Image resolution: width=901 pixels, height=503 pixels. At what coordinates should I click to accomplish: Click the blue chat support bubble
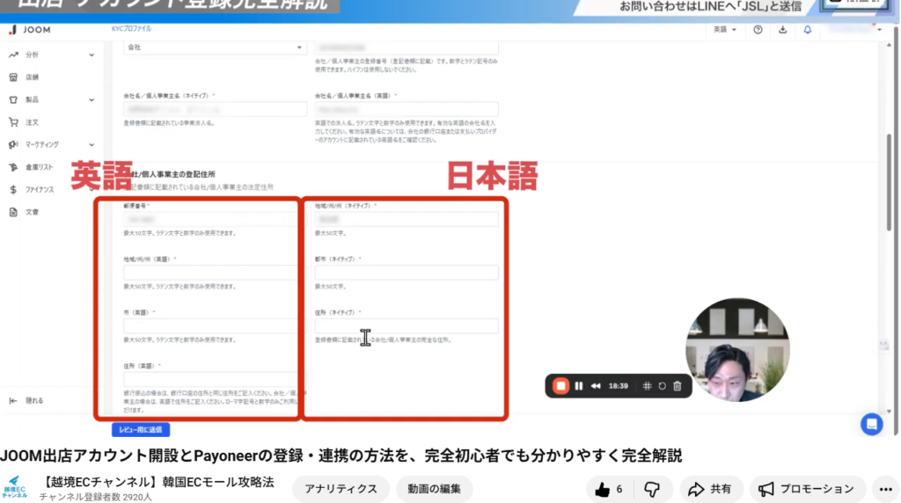pyautogui.click(x=871, y=424)
